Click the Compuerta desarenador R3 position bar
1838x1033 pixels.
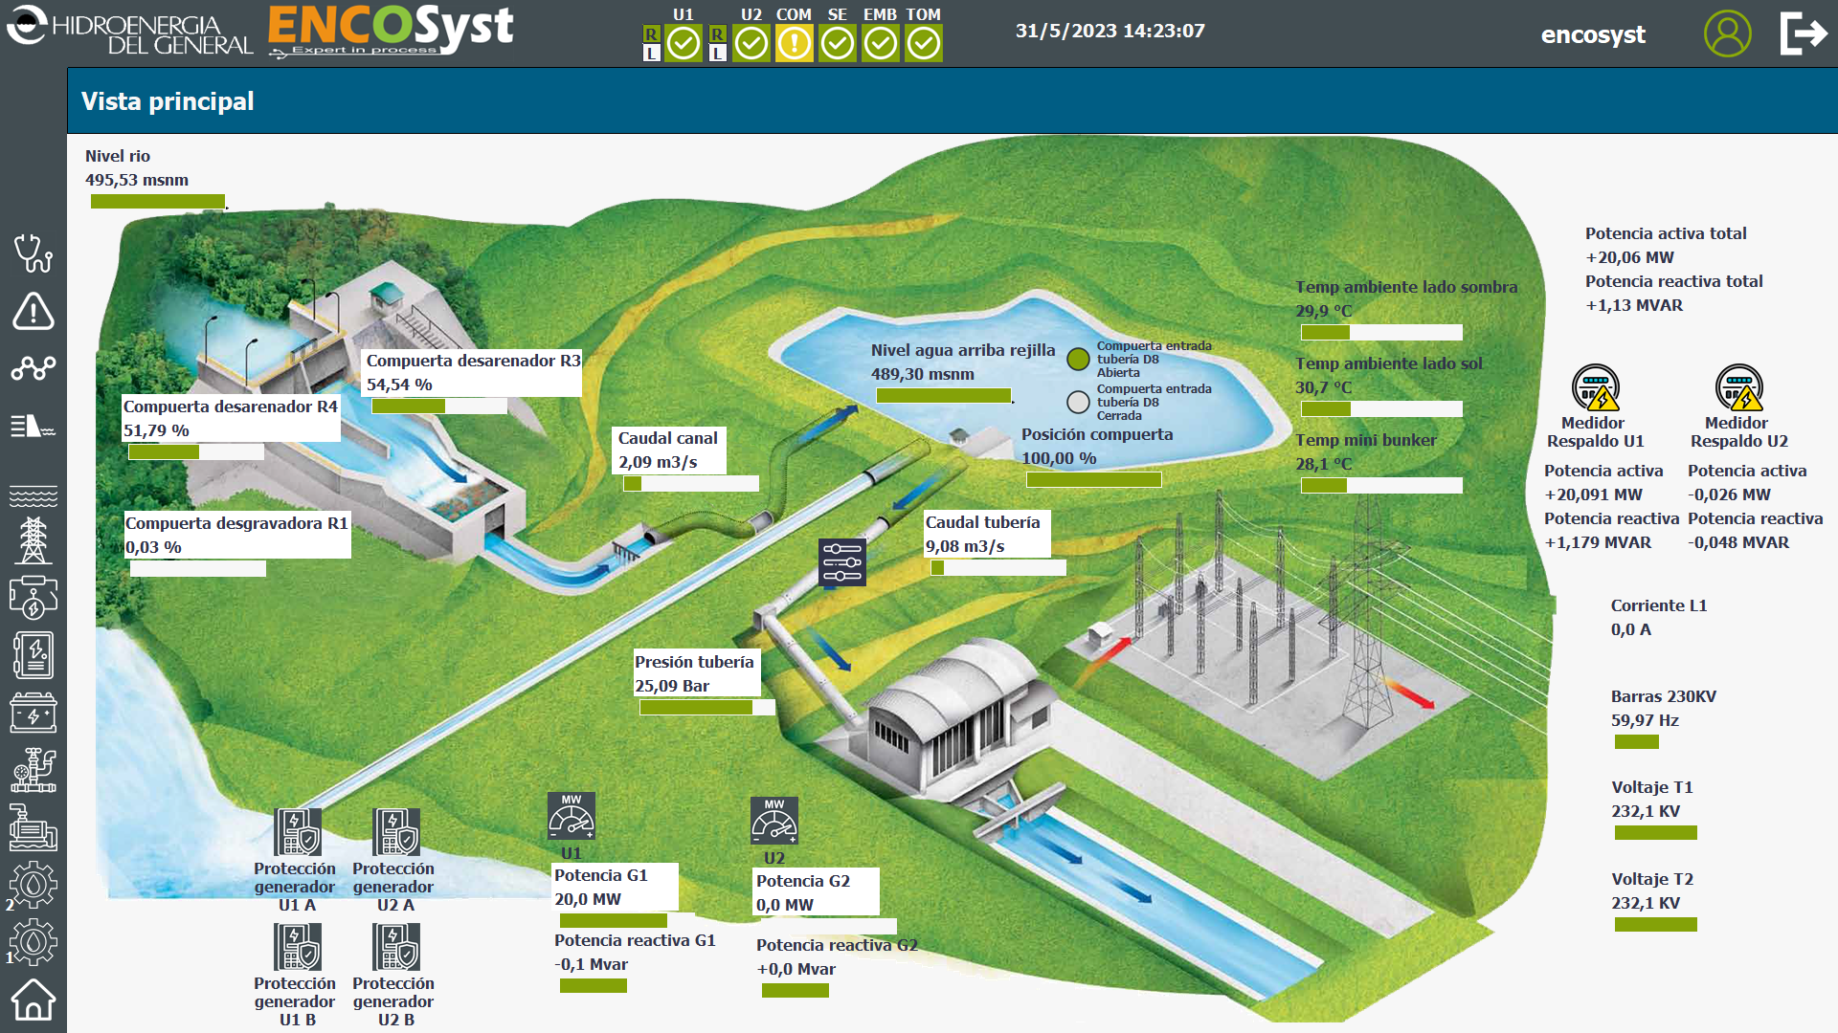pyautogui.click(x=439, y=407)
